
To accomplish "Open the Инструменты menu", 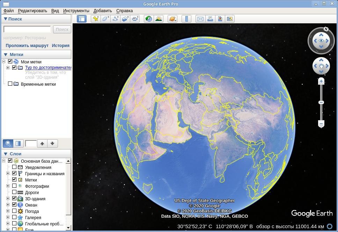I will [76, 11].
